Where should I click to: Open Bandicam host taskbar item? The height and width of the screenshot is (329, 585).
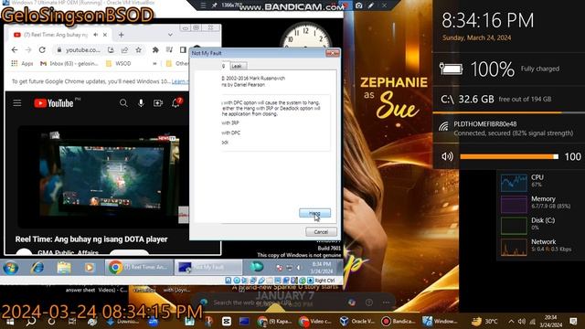(x=399, y=321)
